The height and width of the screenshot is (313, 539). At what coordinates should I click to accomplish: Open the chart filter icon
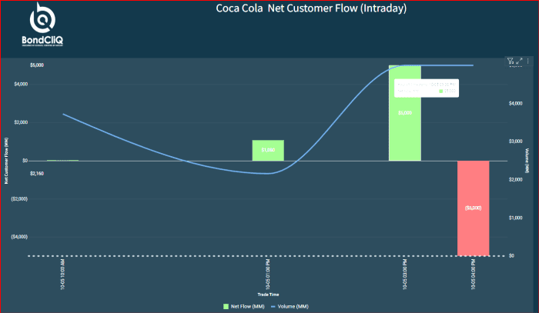coord(511,61)
